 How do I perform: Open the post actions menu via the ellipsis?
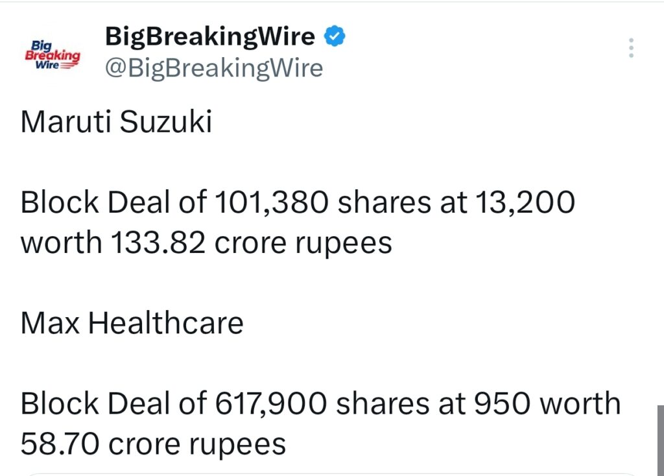tap(631, 48)
